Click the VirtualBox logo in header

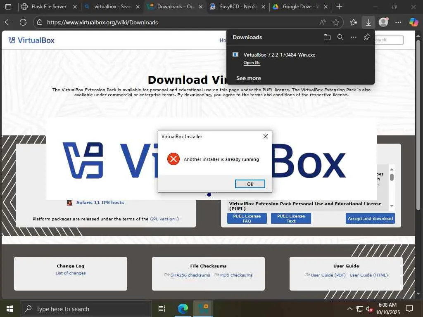coord(31,40)
